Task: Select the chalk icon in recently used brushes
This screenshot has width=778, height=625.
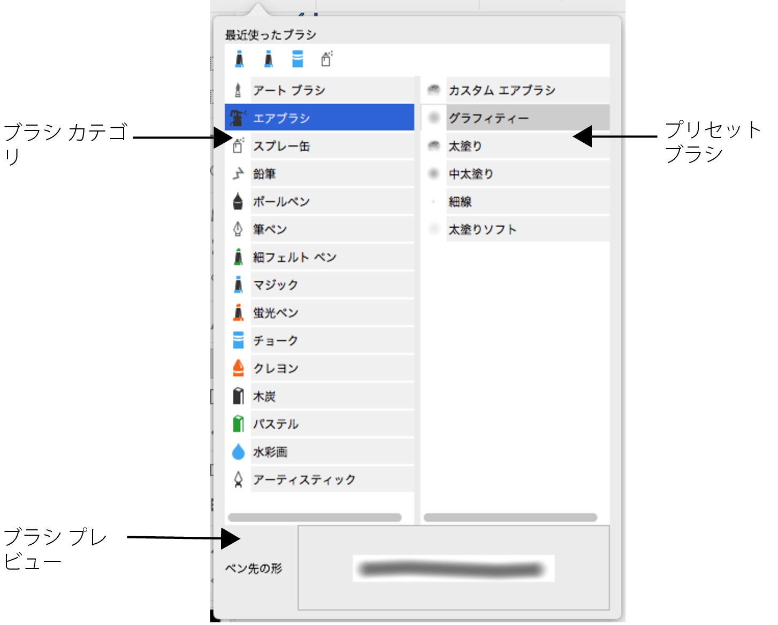Action: click(298, 59)
